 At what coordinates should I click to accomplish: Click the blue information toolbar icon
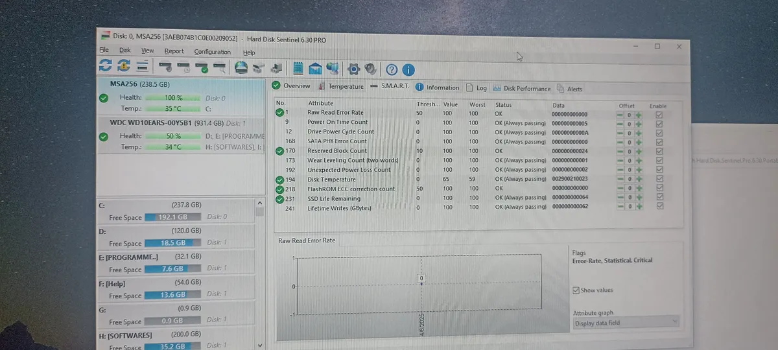coord(408,70)
